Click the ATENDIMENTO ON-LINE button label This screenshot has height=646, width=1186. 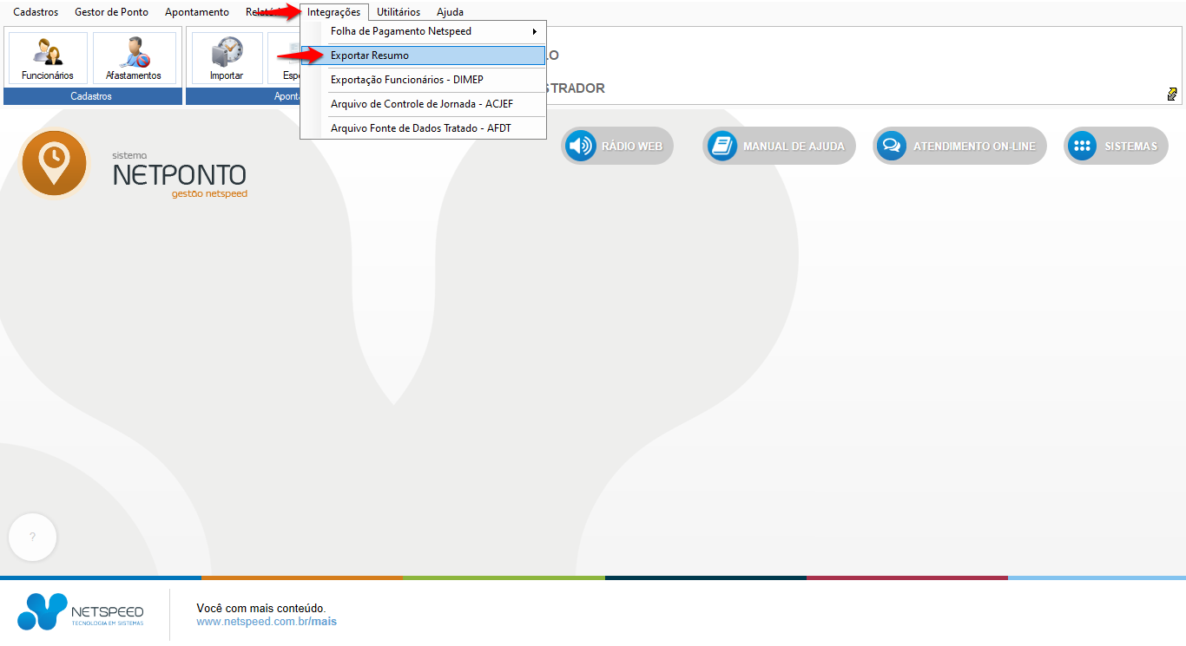[974, 147]
